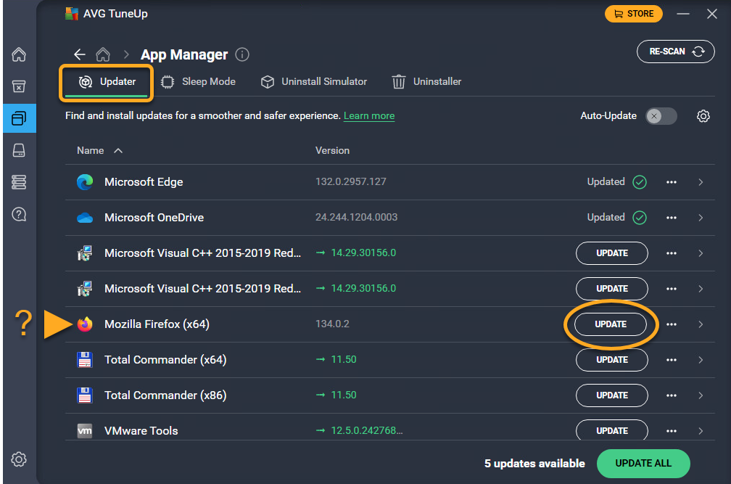731x484 pixels.
Task: Open the disk drive icon in sidebar
Action: point(19,150)
